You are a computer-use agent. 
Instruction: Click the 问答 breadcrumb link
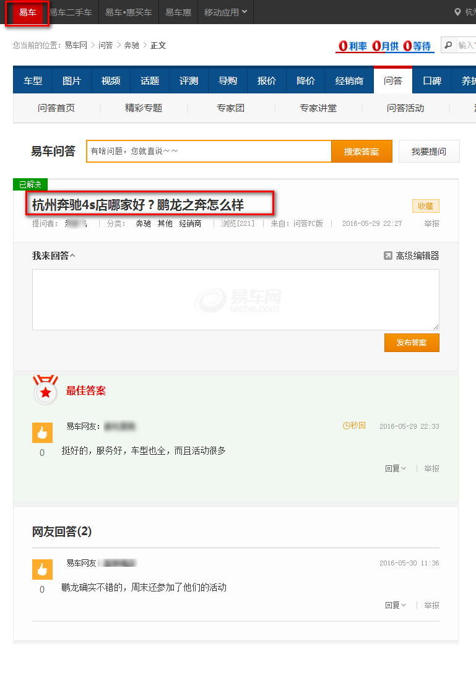click(106, 45)
